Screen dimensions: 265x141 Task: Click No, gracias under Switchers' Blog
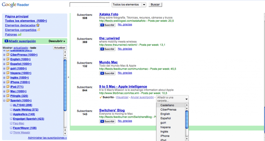[x=125, y=121]
